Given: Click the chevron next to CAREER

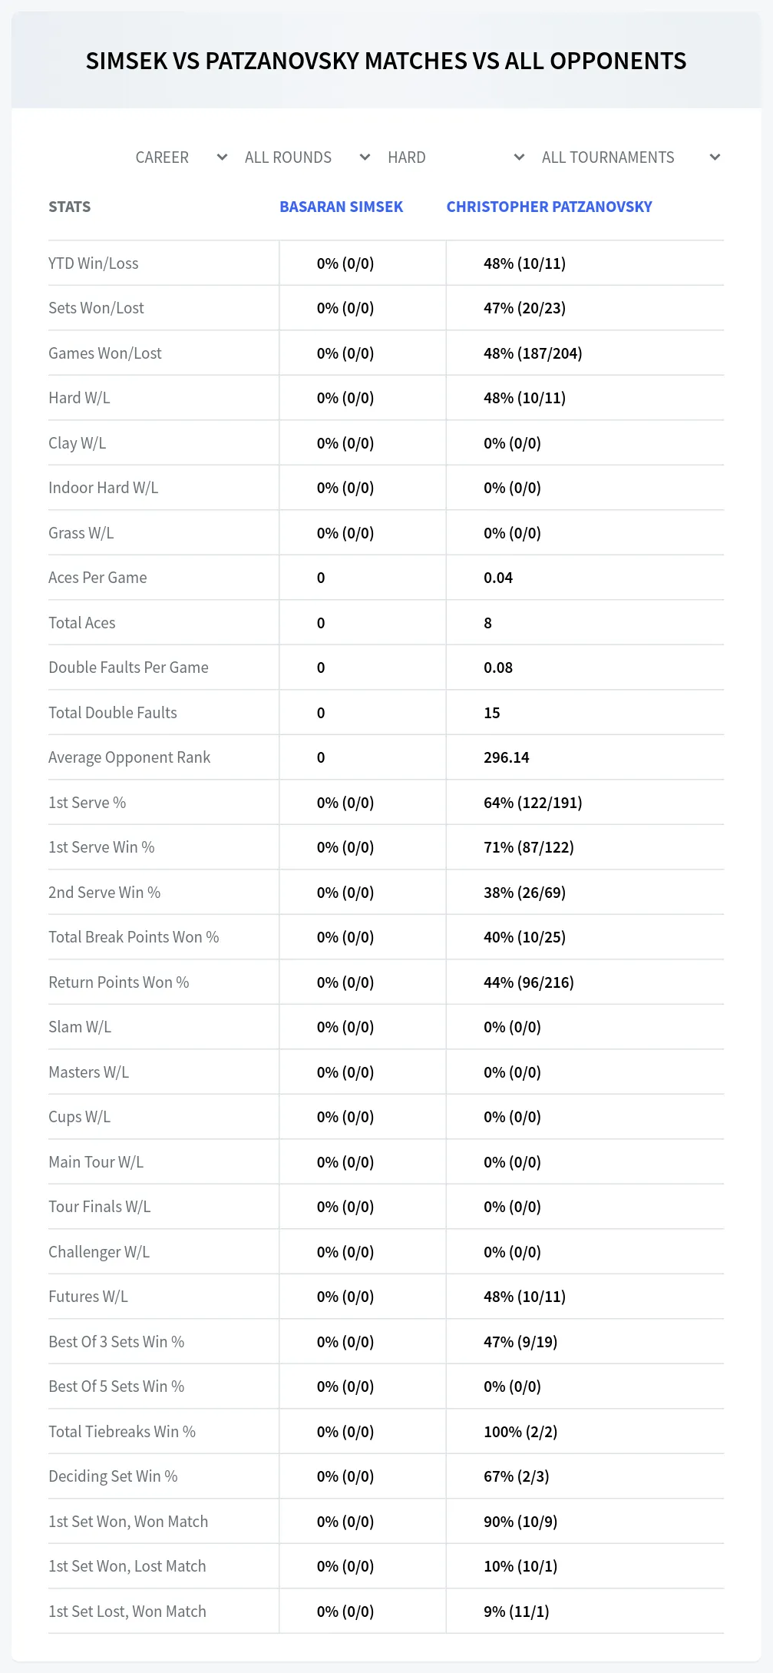Looking at the screenshot, I should pyautogui.click(x=222, y=157).
